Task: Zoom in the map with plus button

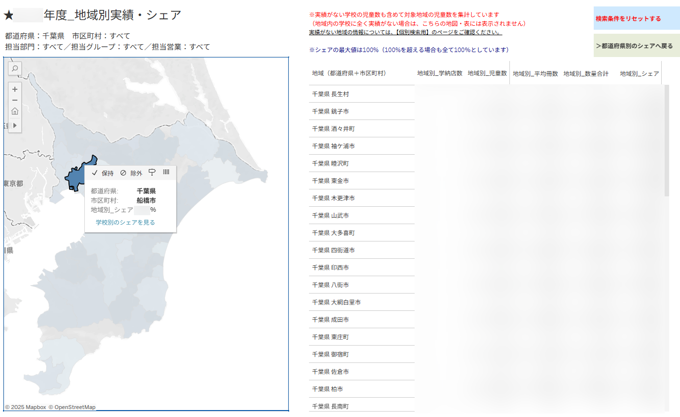Action: 15,89
